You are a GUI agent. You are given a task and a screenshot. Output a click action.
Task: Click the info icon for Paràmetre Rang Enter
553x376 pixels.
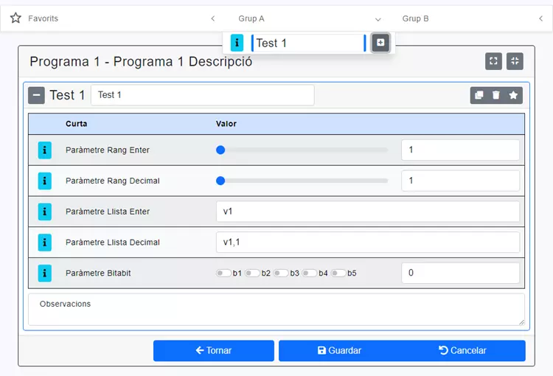[45, 150]
